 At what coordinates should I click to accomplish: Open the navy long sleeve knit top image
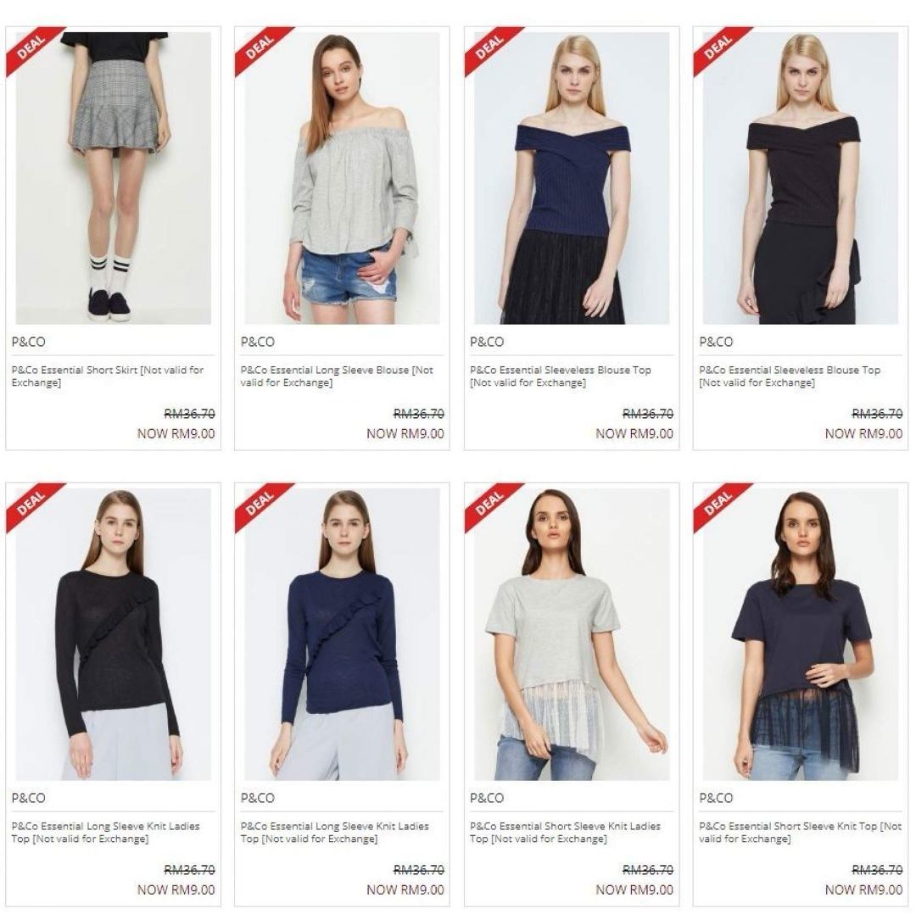point(342,634)
